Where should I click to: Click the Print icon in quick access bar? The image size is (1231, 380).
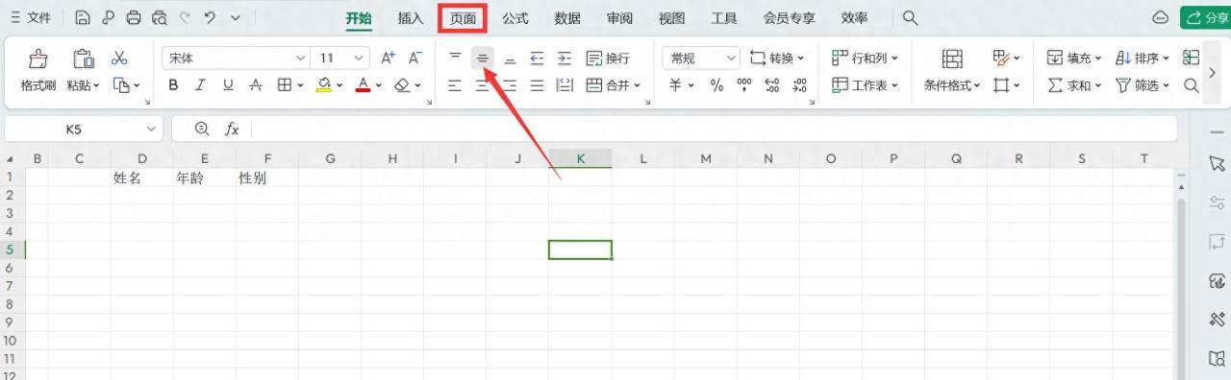click(x=134, y=18)
